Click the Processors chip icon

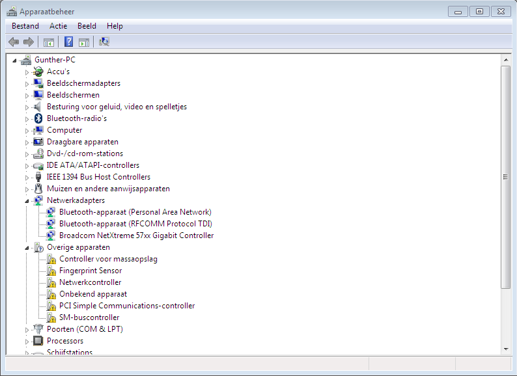tap(38, 341)
